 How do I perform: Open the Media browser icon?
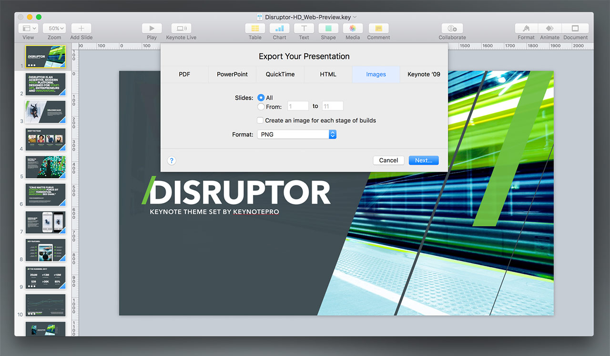(x=353, y=29)
